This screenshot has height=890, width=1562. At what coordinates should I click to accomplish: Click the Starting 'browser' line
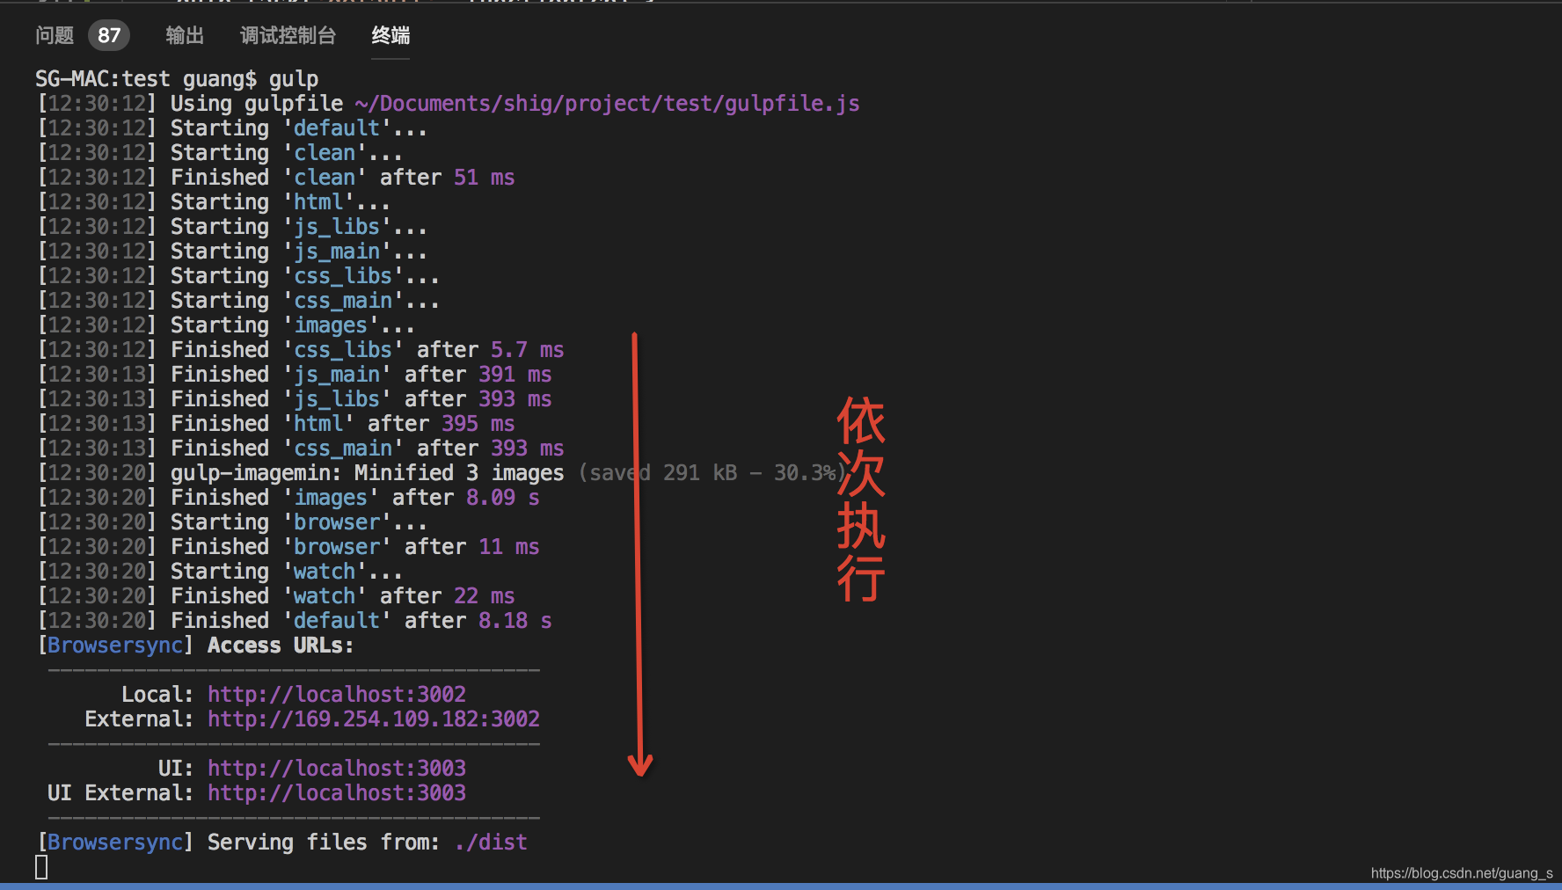[x=232, y=522]
